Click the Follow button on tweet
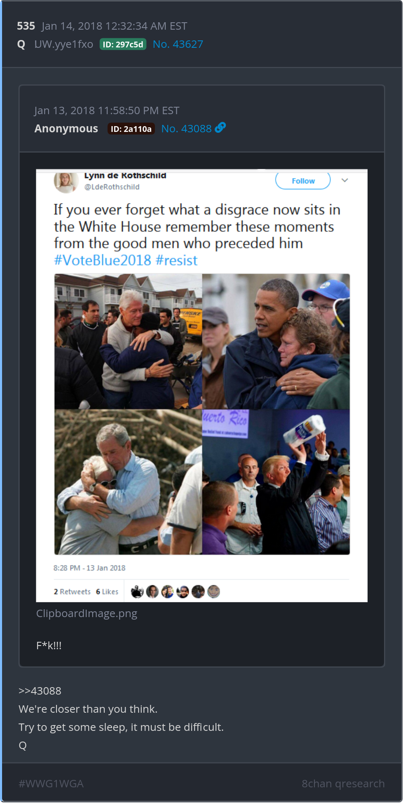The image size is (403, 803). tap(303, 181)
